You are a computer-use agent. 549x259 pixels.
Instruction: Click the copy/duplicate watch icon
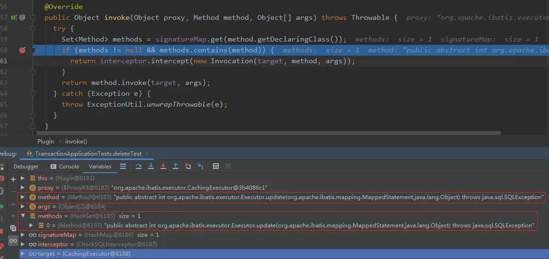tap(13, 228)
